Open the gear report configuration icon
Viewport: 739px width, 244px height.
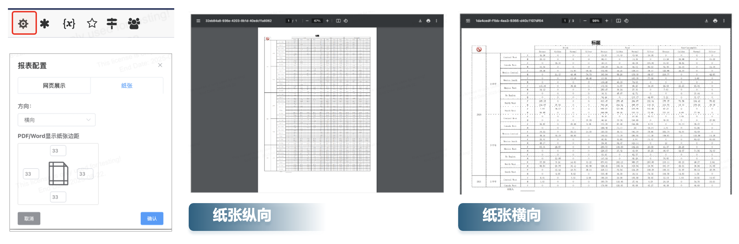23,24
